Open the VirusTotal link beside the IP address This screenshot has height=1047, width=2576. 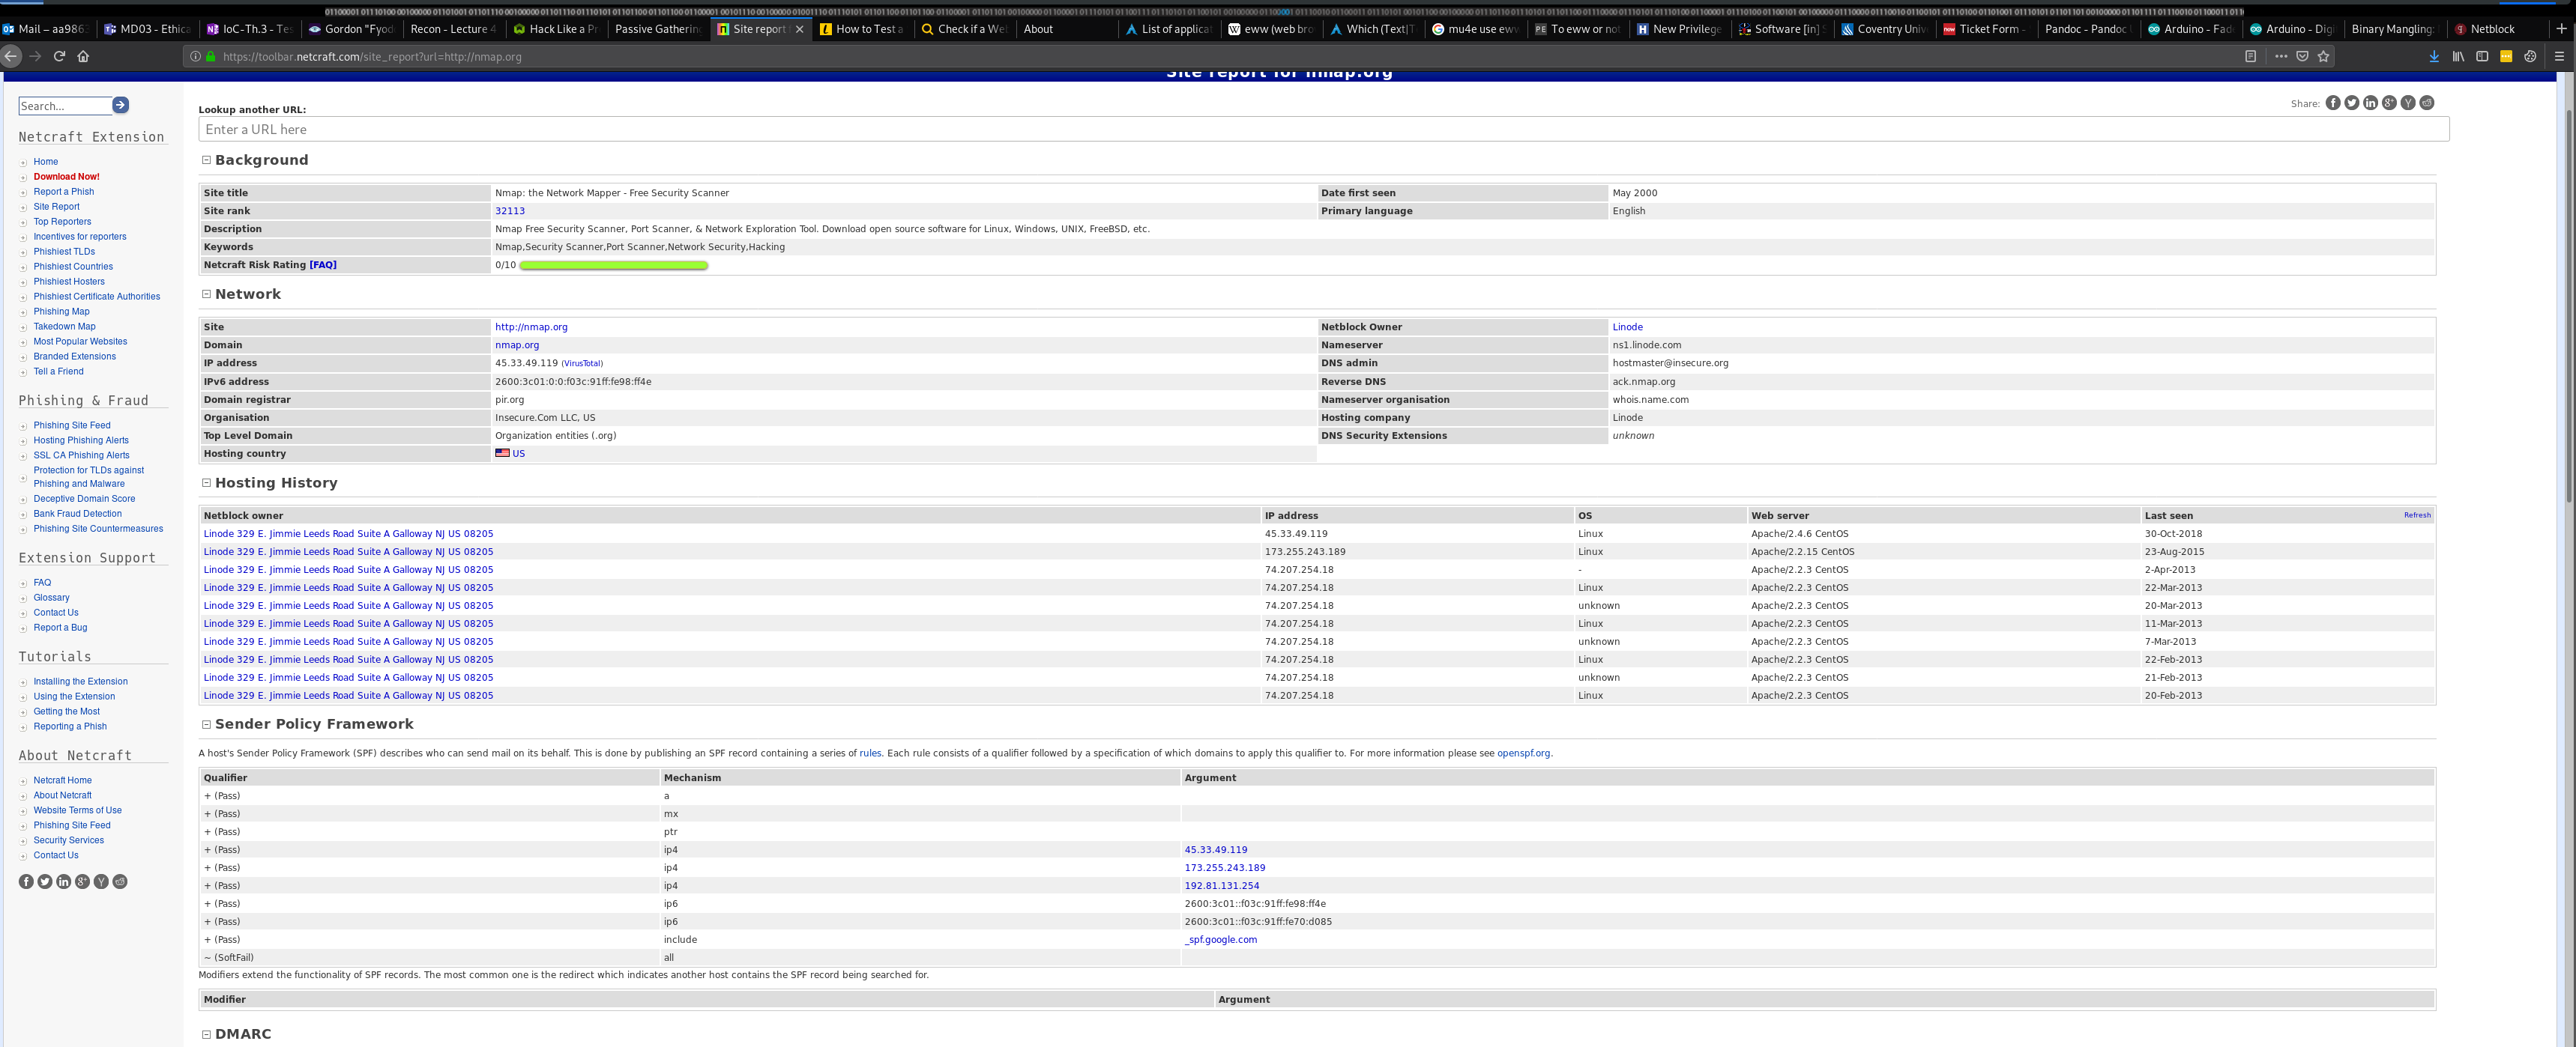(x=582, y=364)
